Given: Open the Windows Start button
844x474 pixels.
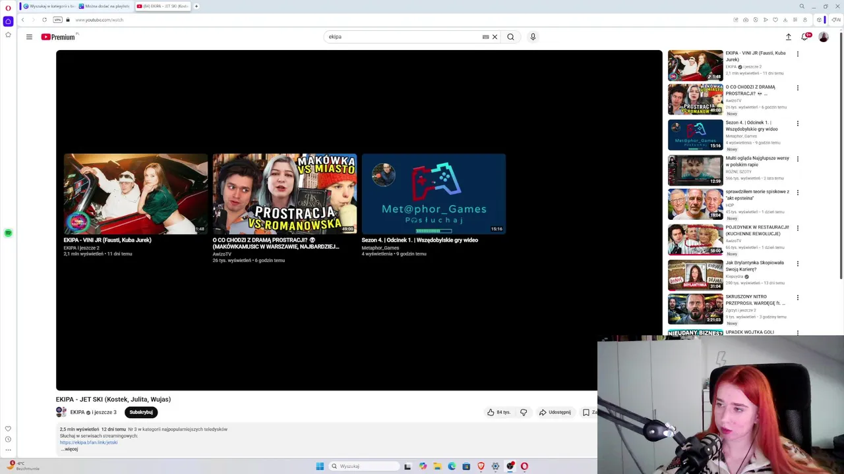Looking at the screenshot, I should click(320, 466).
